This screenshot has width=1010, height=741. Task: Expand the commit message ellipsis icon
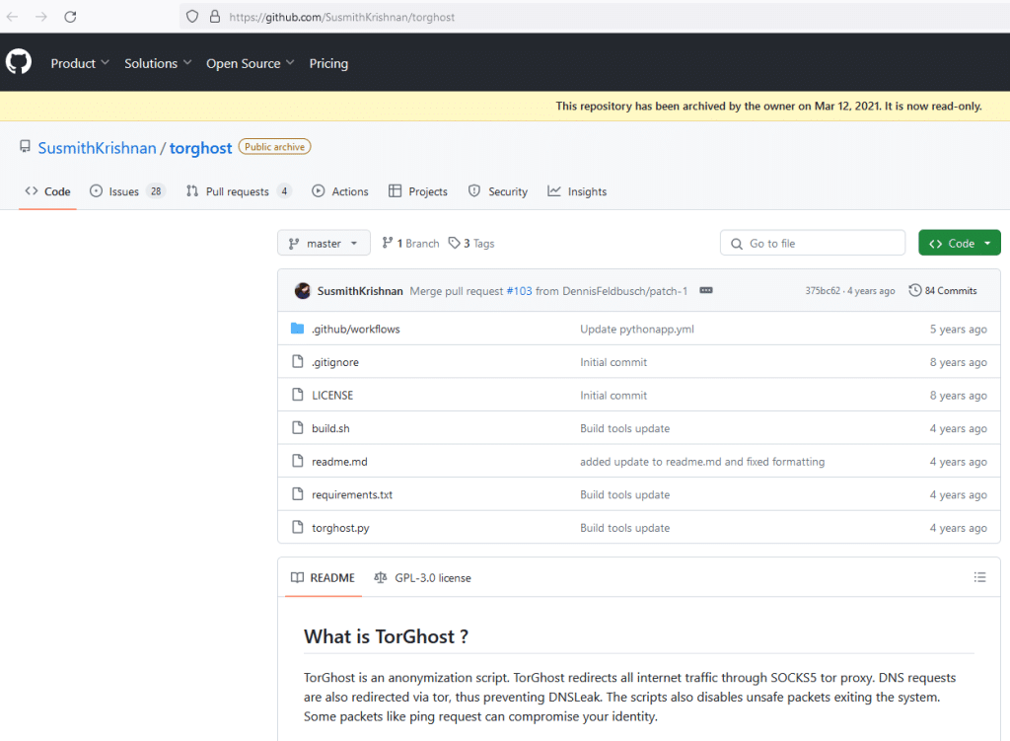[x=706, y=291]
